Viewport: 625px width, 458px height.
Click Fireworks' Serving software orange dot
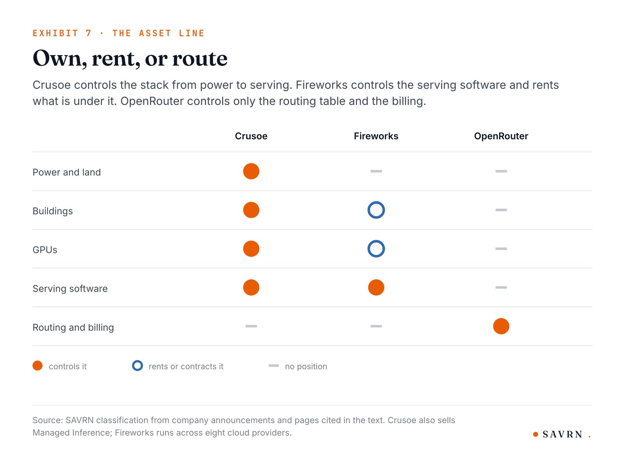click(376, 287)
